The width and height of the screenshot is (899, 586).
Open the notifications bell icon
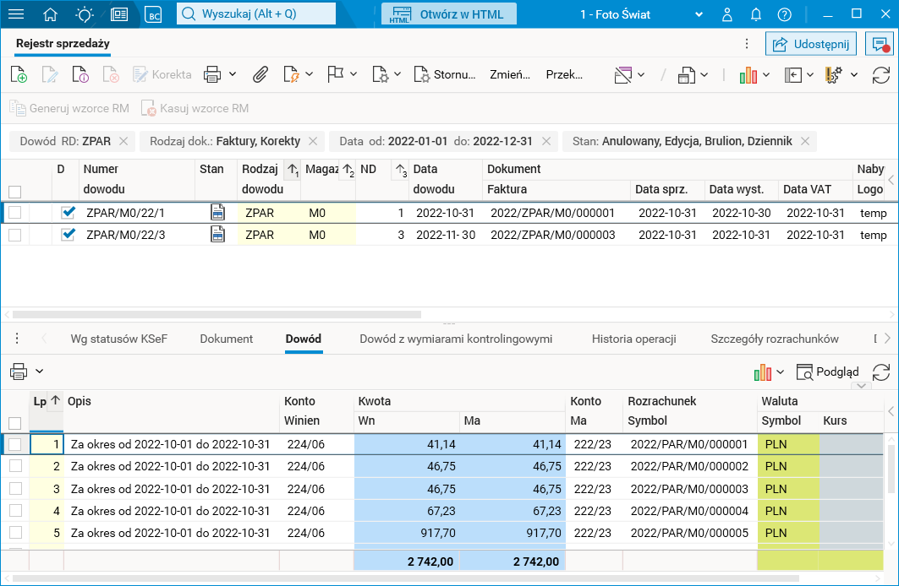tap(756, 14)
